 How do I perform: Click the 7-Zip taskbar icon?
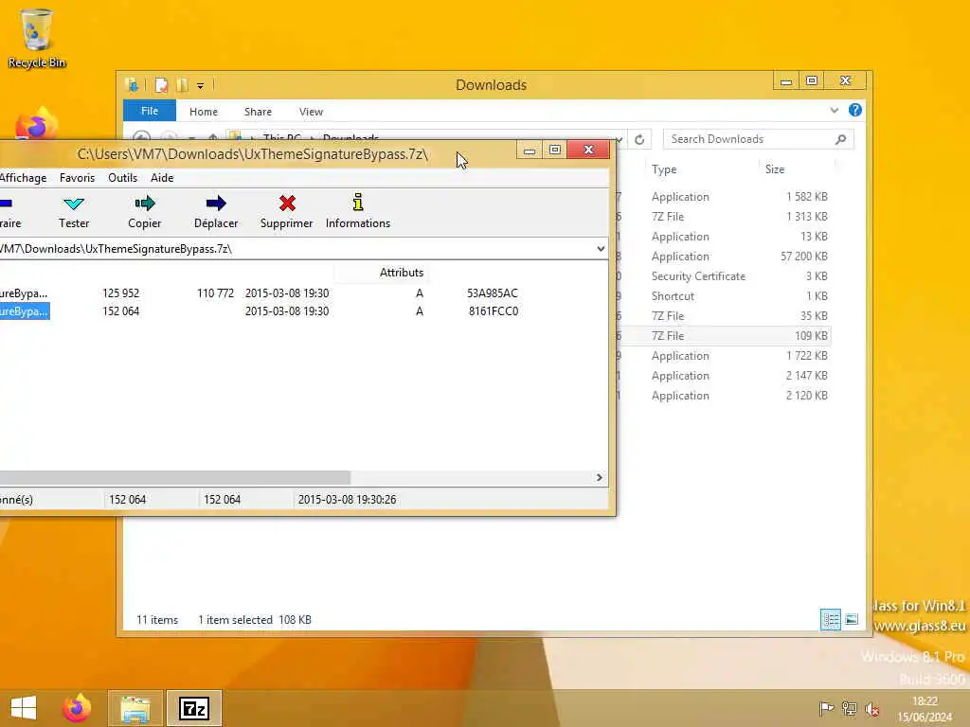tap(193, 708)
